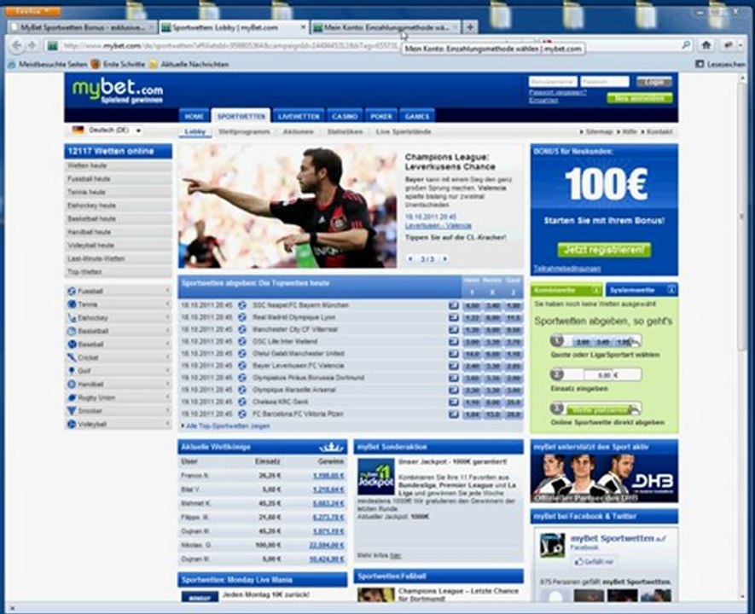Click Passwort vergessen link
This screenshot has height=614, width=755.
click(x=558, y=92)
